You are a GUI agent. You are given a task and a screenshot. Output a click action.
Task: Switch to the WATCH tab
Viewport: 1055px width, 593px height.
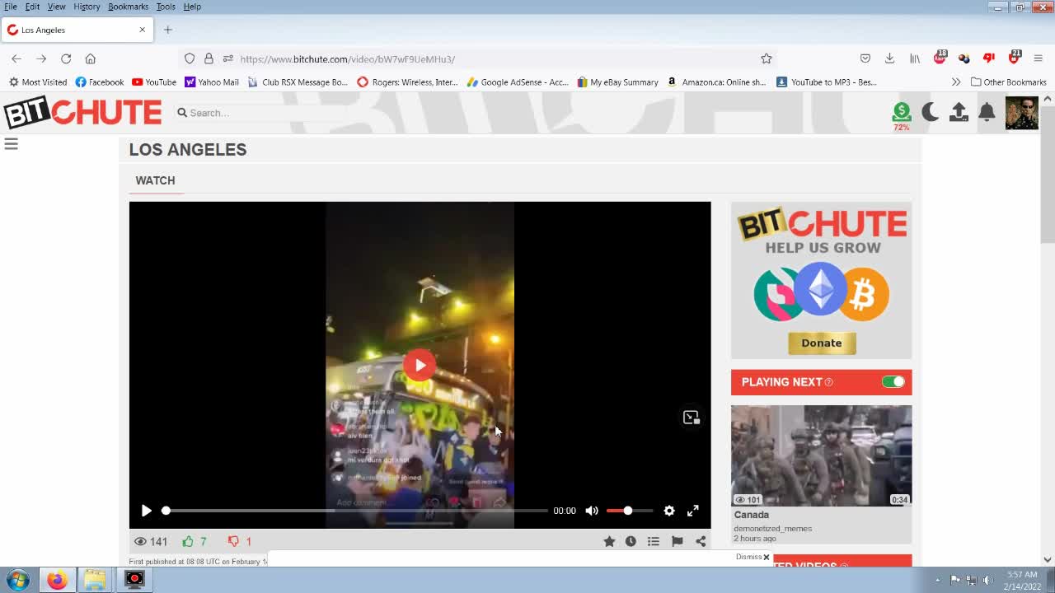[x=155, y=180]
